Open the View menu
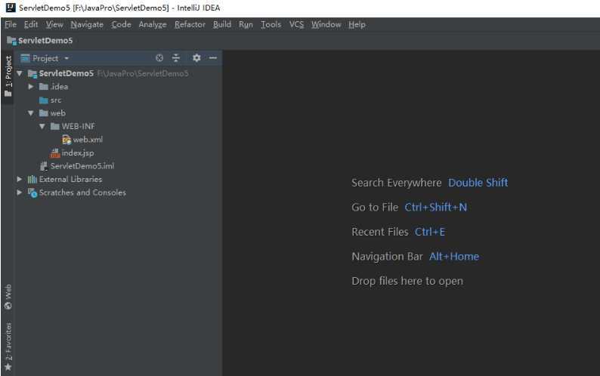The width and height of the screenshot is (600, 376). 54,24
